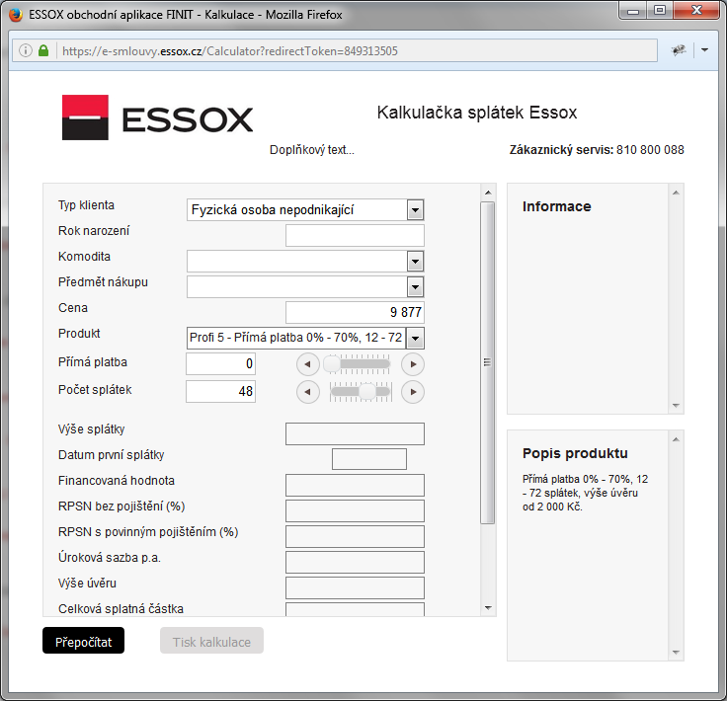
Task: Click the Počet splátek slider handle
Action: (x=367, y=392)
